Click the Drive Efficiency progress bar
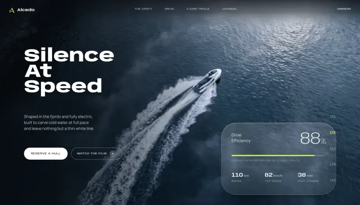The width and height of the screenshot is (360, 205). [279, 155]
